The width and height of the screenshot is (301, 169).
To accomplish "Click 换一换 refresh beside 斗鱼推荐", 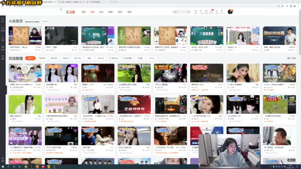I will (x=46, y=21).
